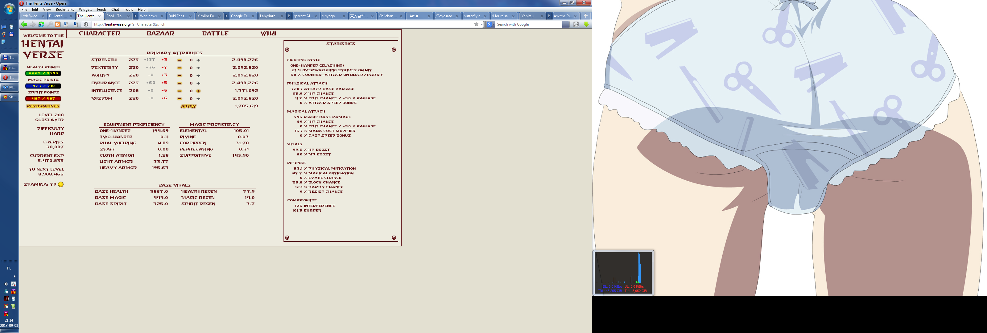This screenshot has width=987, height=333.
Task: Expand tab group arrow after Labyrinth tab
Action: tap(289, 16)
